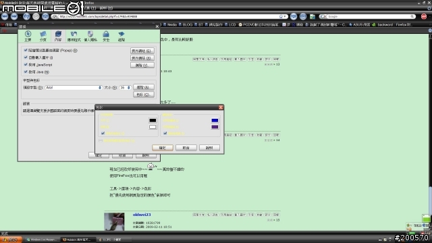The image size is (432, 243).
Task: Open the Applications options pane
Action: point(74,36)
